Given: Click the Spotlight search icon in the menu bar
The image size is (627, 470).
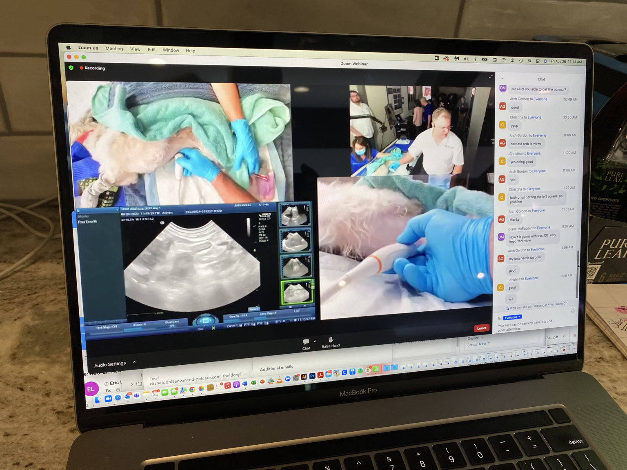Looking at the screenshot, I should (x=529, y=60).
